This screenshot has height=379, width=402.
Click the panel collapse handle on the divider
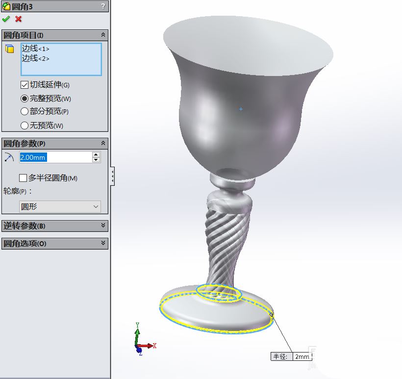tap(113, 176)
